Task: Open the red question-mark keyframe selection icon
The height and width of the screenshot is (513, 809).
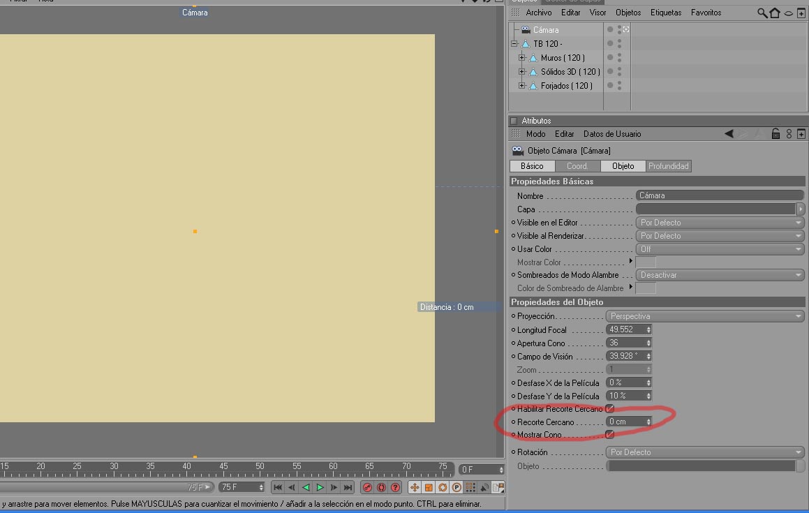Action: [x=396, y=487]
